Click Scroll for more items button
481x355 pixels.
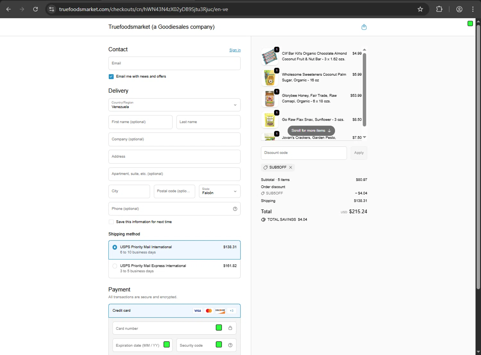pyautogui.click(x=311, y=131)
